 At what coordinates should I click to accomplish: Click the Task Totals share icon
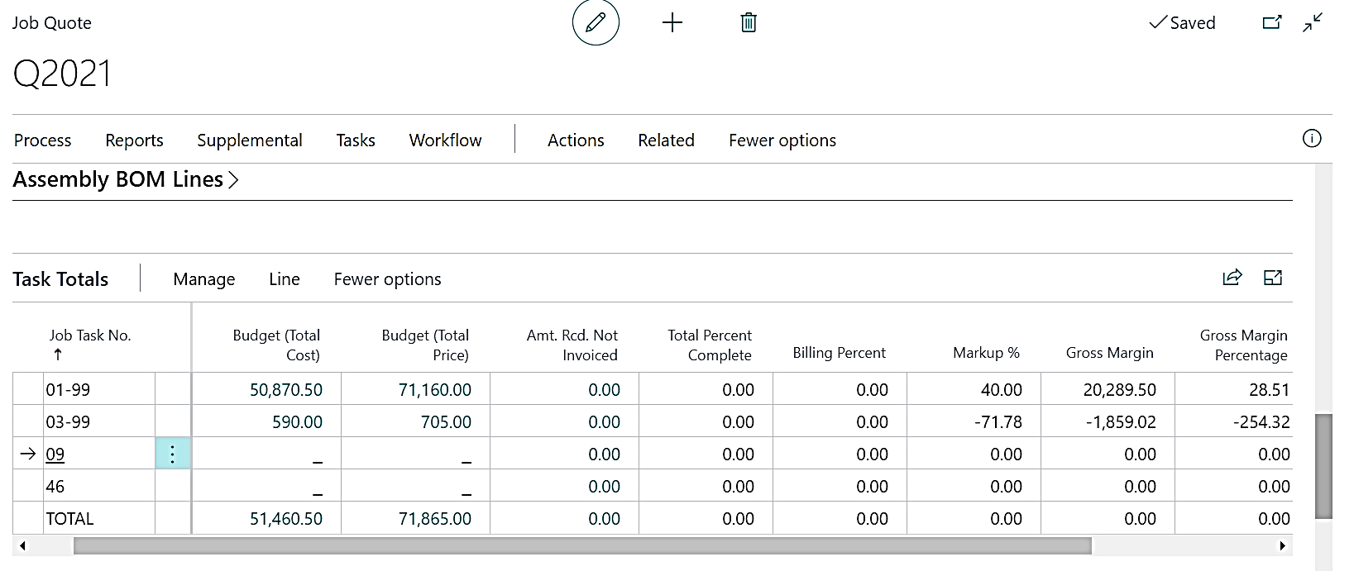1232,278
